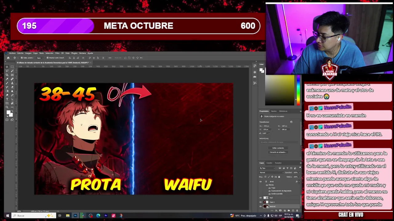Select the Rectangular Marquee tool
The image size is (394, 221).
click(x=12, y=67)
